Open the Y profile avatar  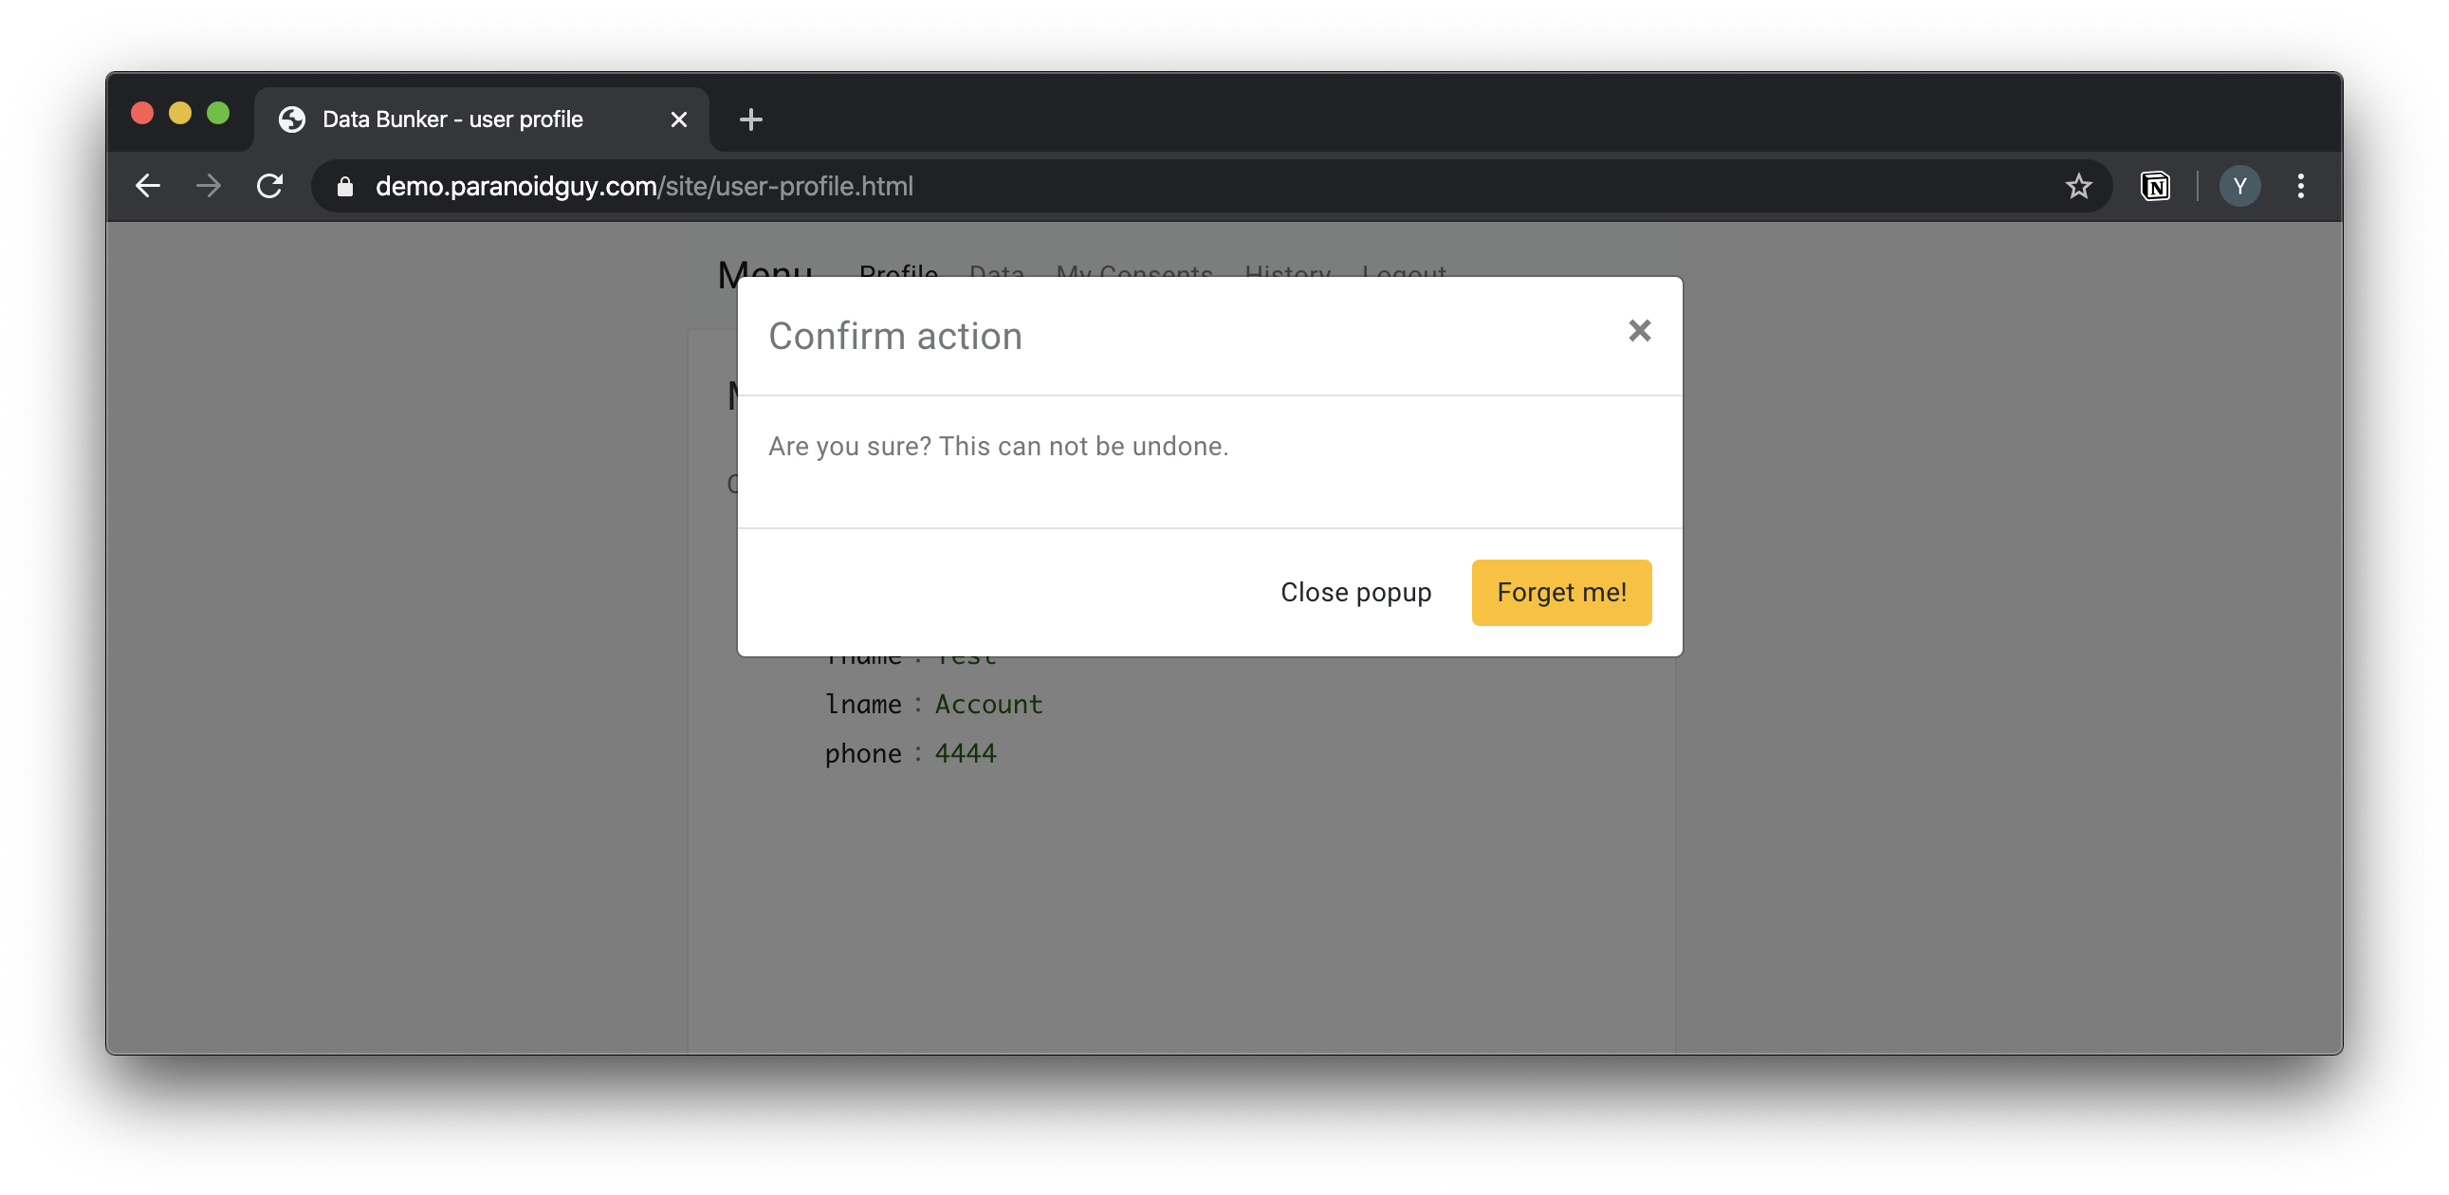(x=2237, y=186)
